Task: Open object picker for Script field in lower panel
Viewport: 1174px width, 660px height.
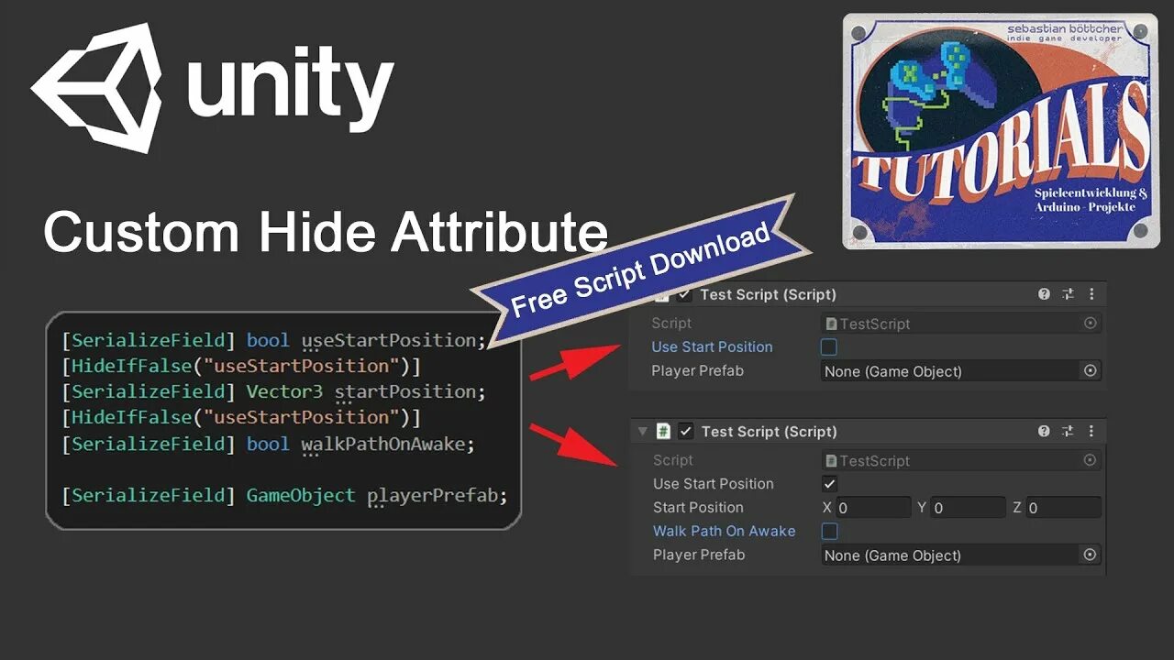Action: 1090,460
